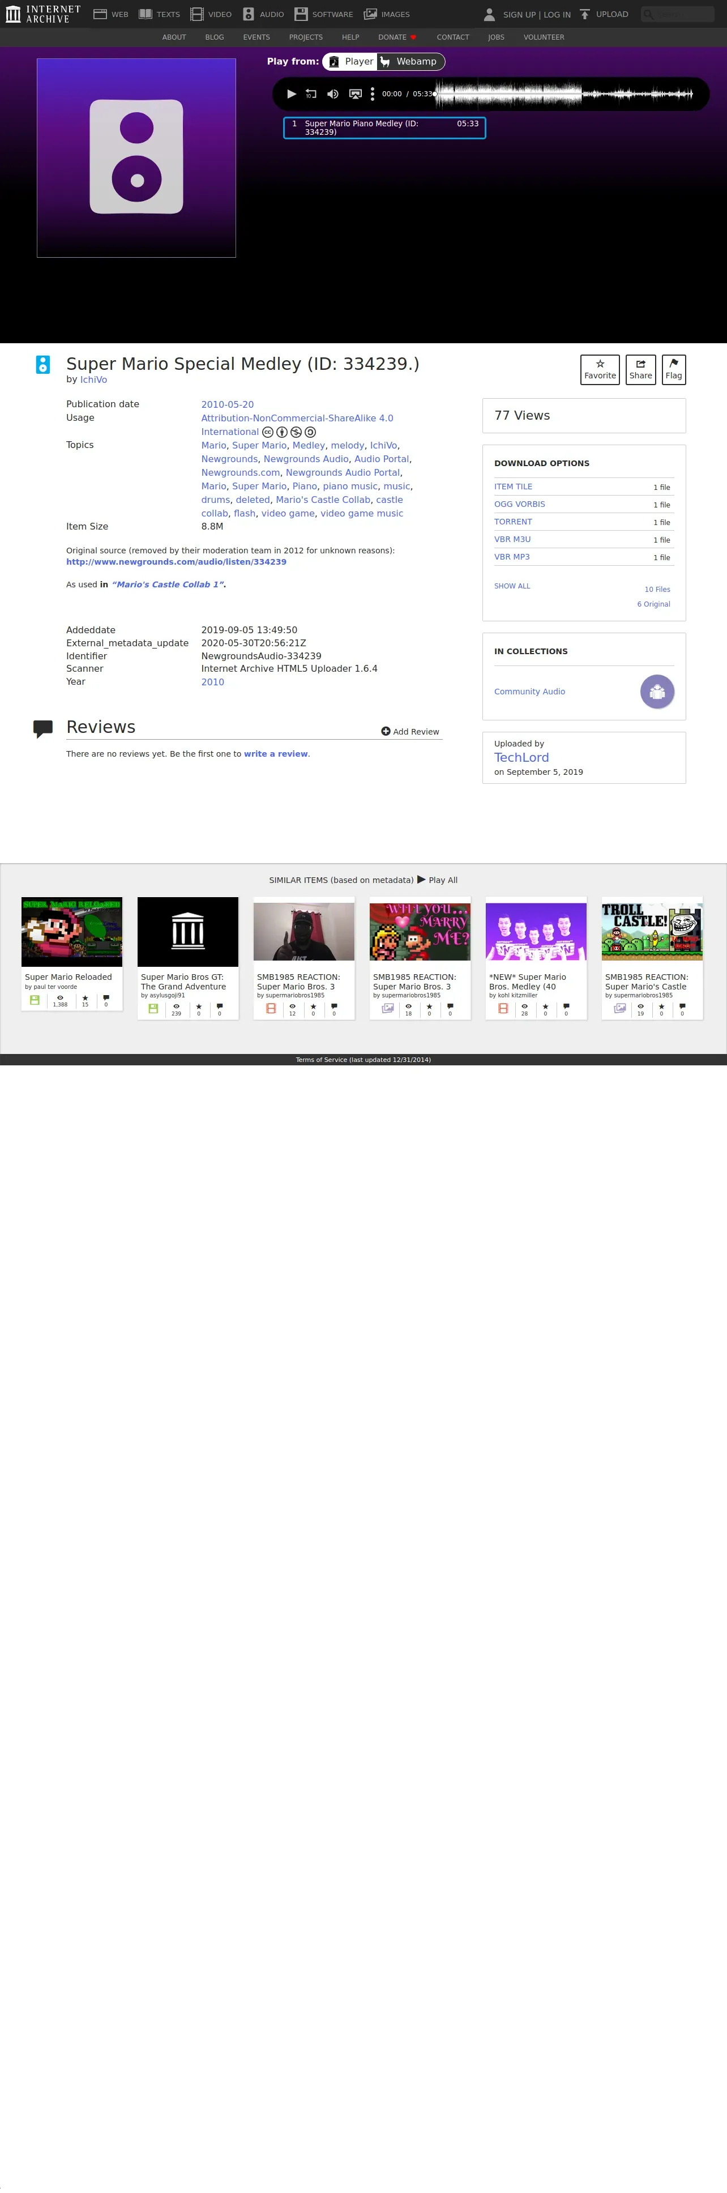The width and height of the screenshot is (727, 2193).
Task: Open the Volunteer link
Action: coord(544,37)
